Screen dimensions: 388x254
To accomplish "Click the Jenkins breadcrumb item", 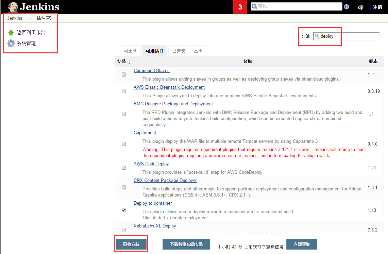I will [x=15, y=18].
